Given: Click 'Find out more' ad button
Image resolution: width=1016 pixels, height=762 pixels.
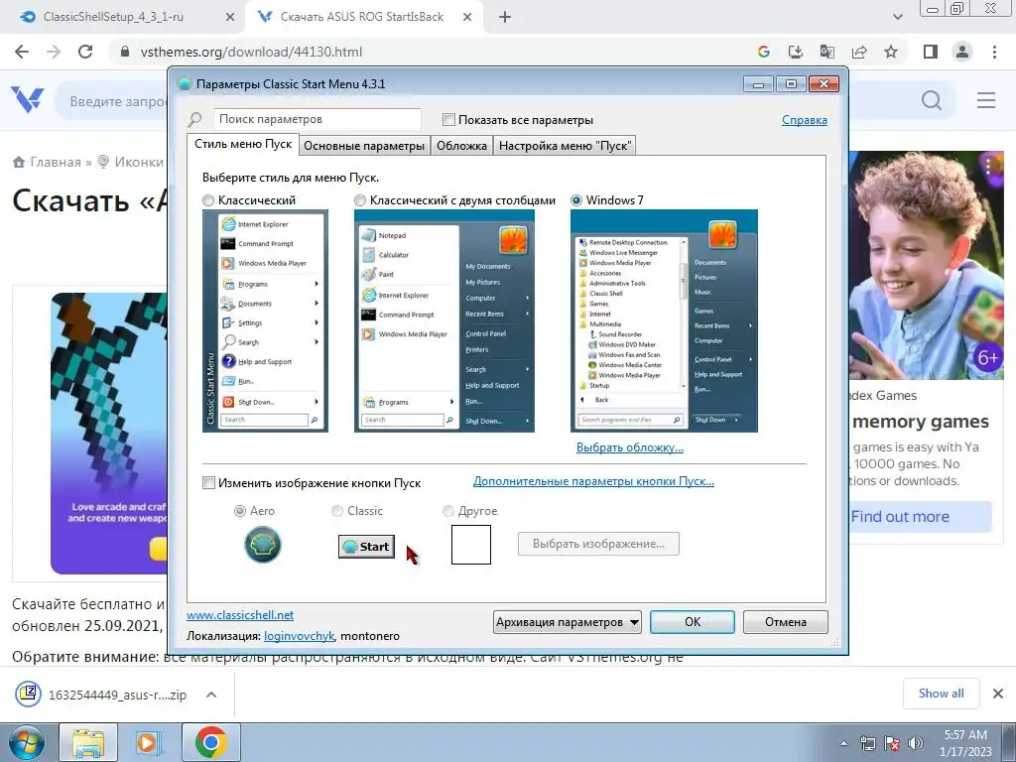Looking at the screenshot, I should coord(921,516).
